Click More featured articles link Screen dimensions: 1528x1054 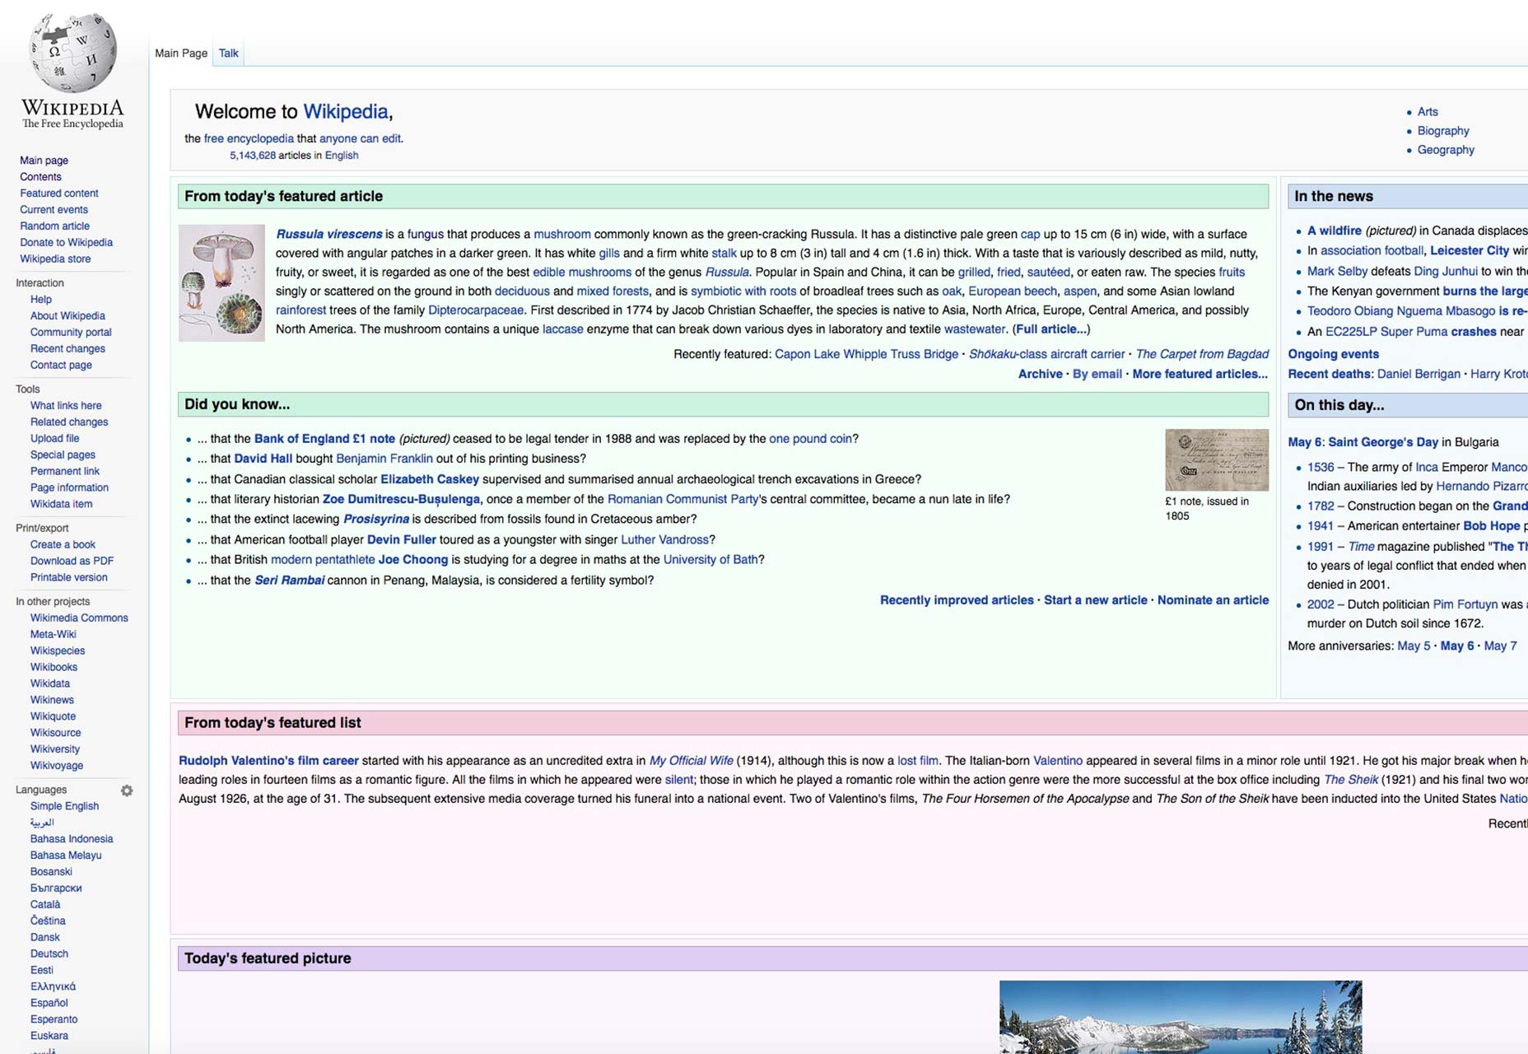click(1200, 374)
